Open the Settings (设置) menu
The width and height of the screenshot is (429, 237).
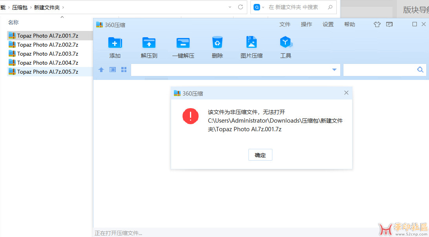click(x=328, y=24)
